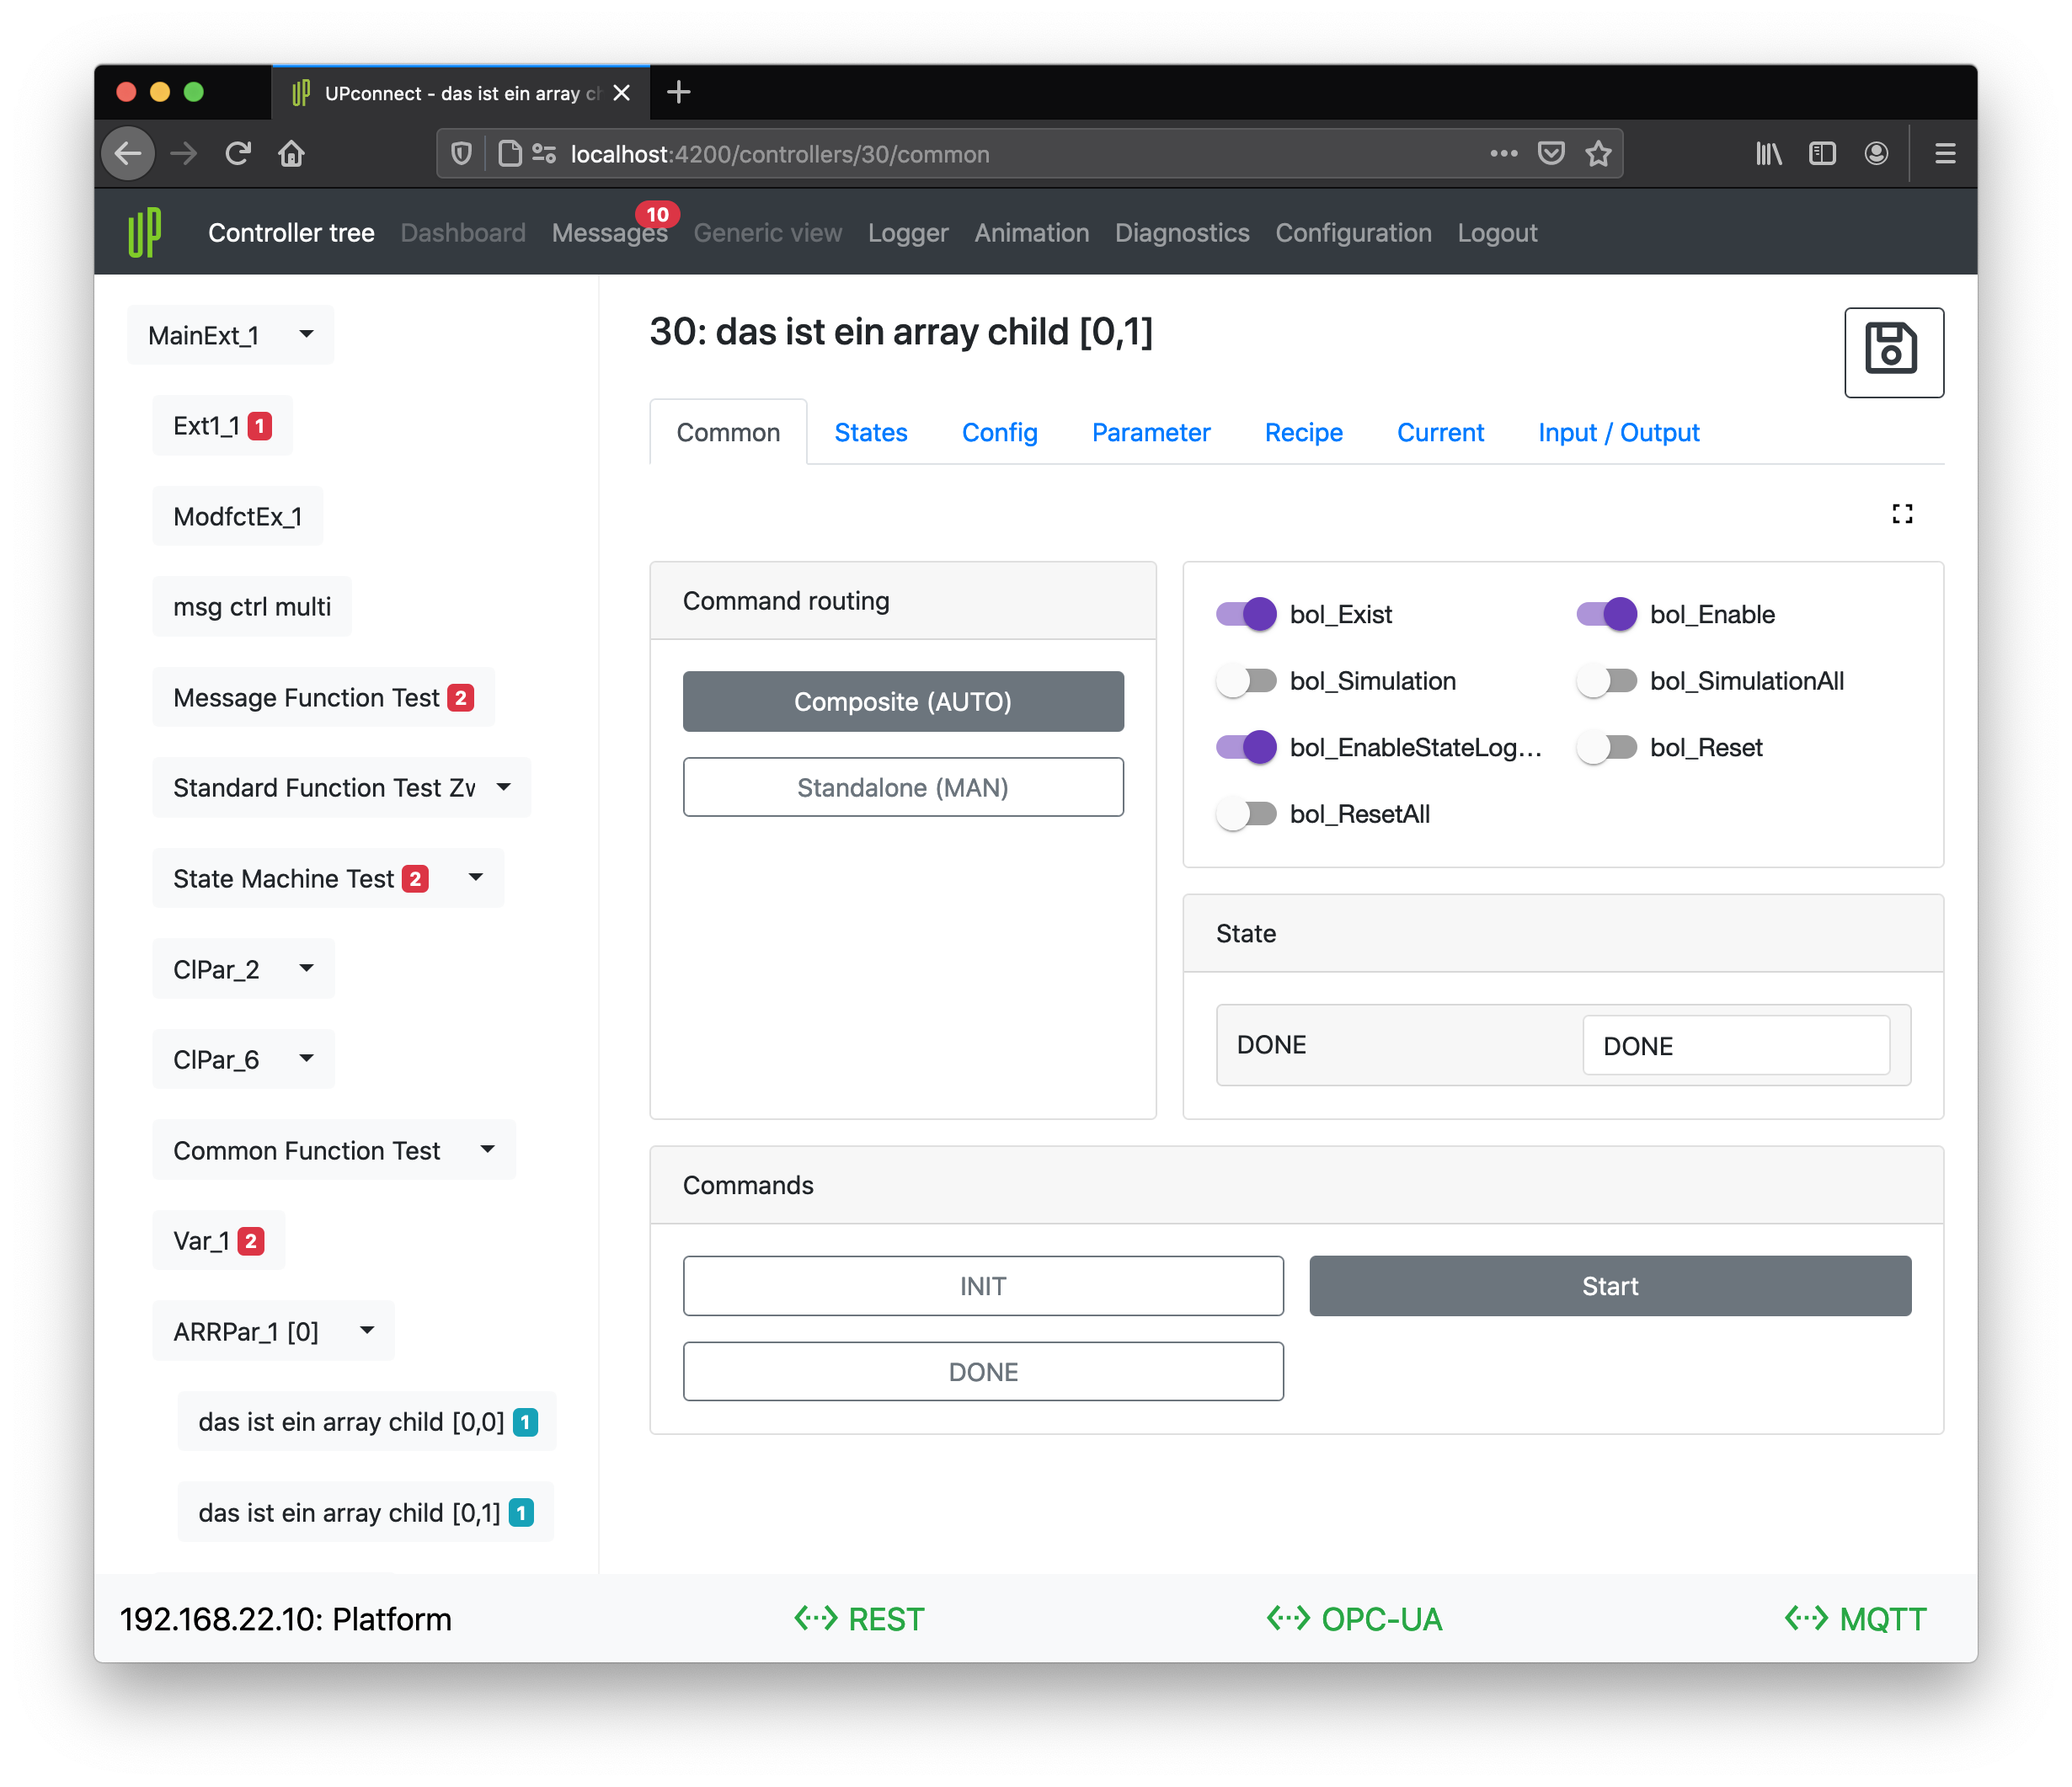Click the floppy disk save icon
Viewport: 2072px width, 1787px height.
(1892, 351)
